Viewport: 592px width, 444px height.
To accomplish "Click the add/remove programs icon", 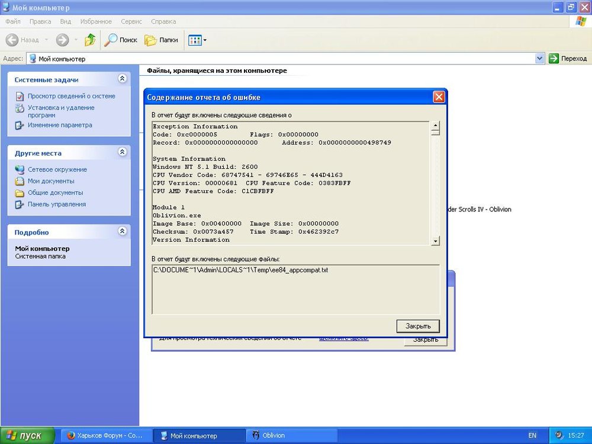I will tap(20, 108).
